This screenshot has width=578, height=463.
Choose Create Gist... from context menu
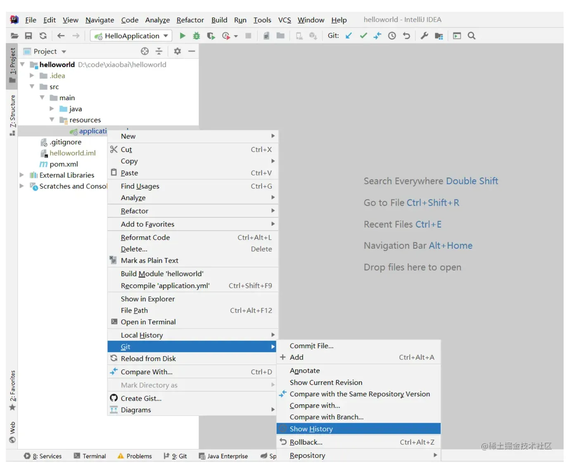pos(193,398)
